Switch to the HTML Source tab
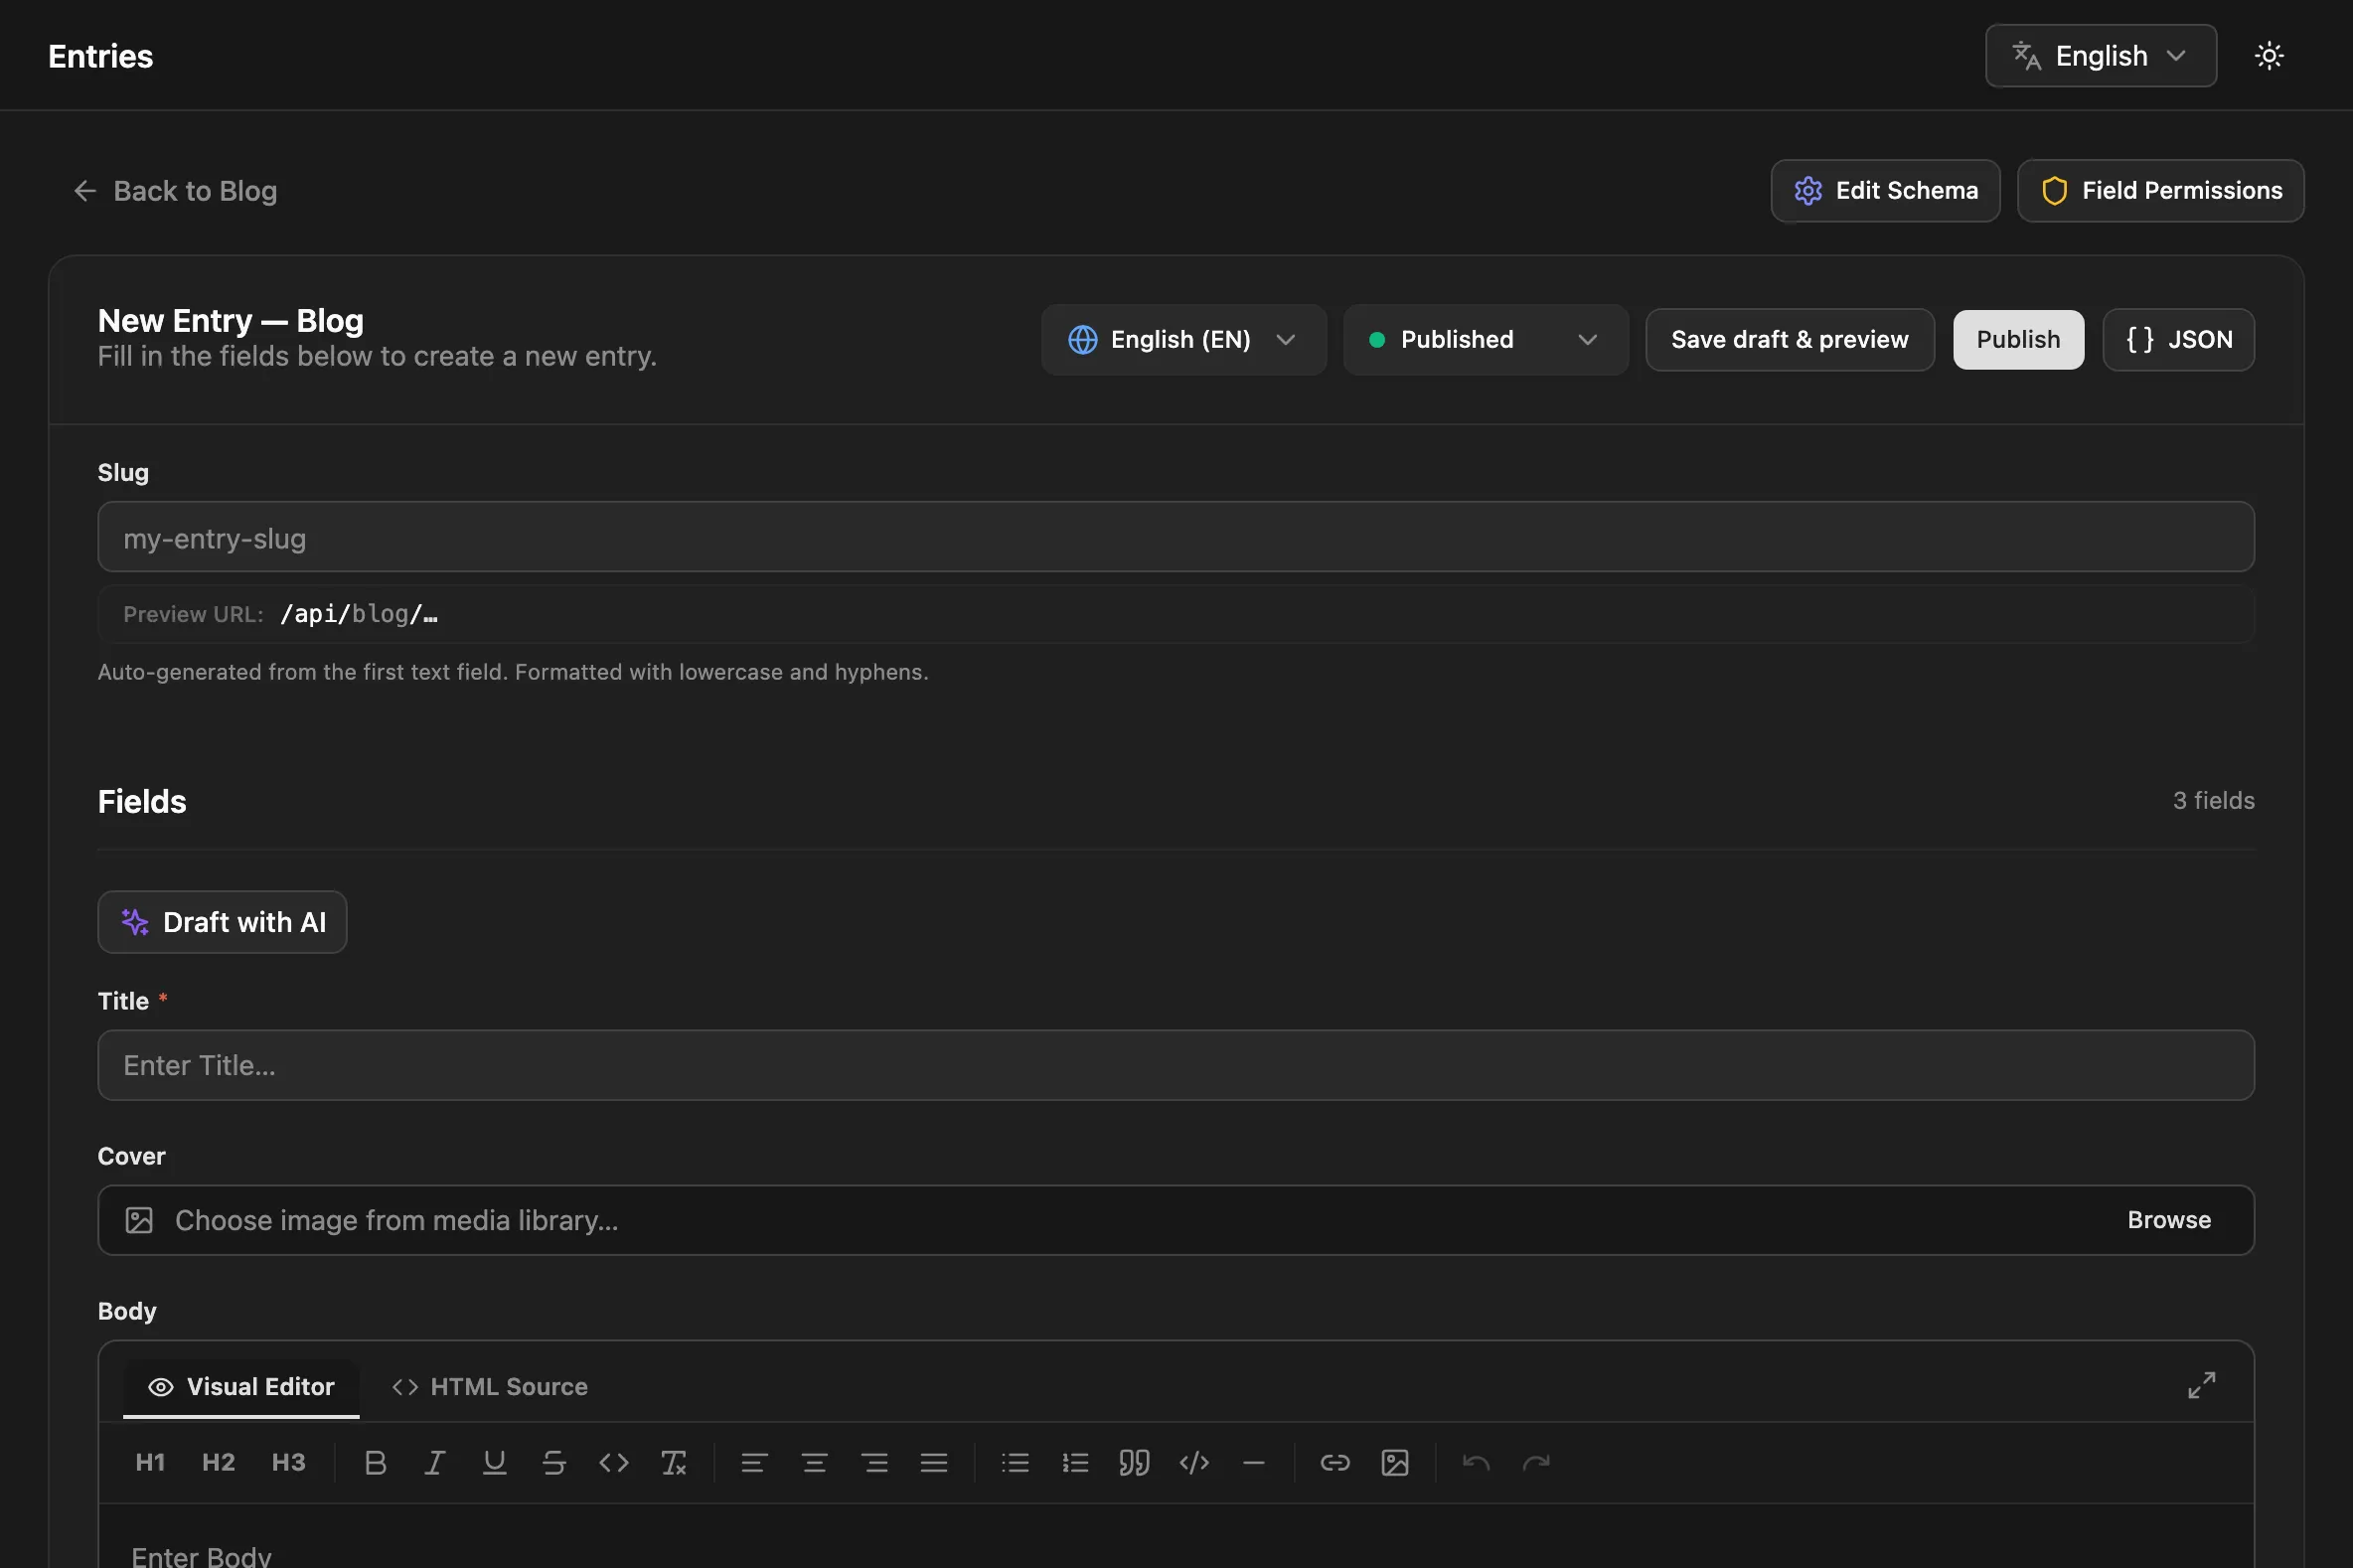Viewport: 2353px width, 1568px height. click(x=490, y=1387)
